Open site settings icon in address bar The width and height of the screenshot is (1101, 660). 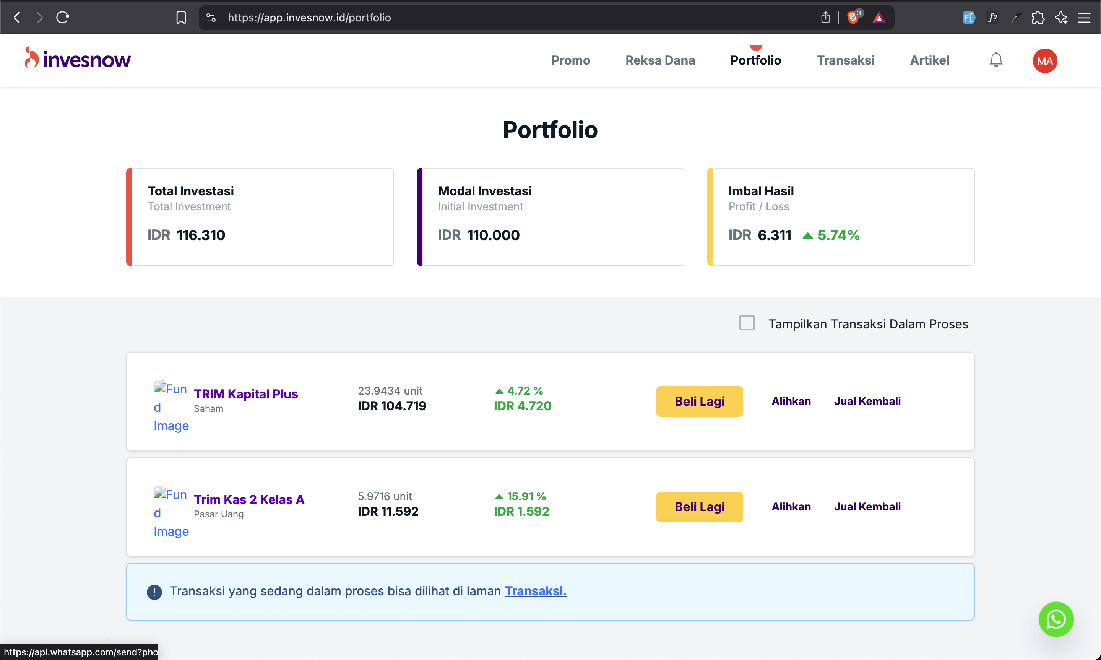(211, 17)
